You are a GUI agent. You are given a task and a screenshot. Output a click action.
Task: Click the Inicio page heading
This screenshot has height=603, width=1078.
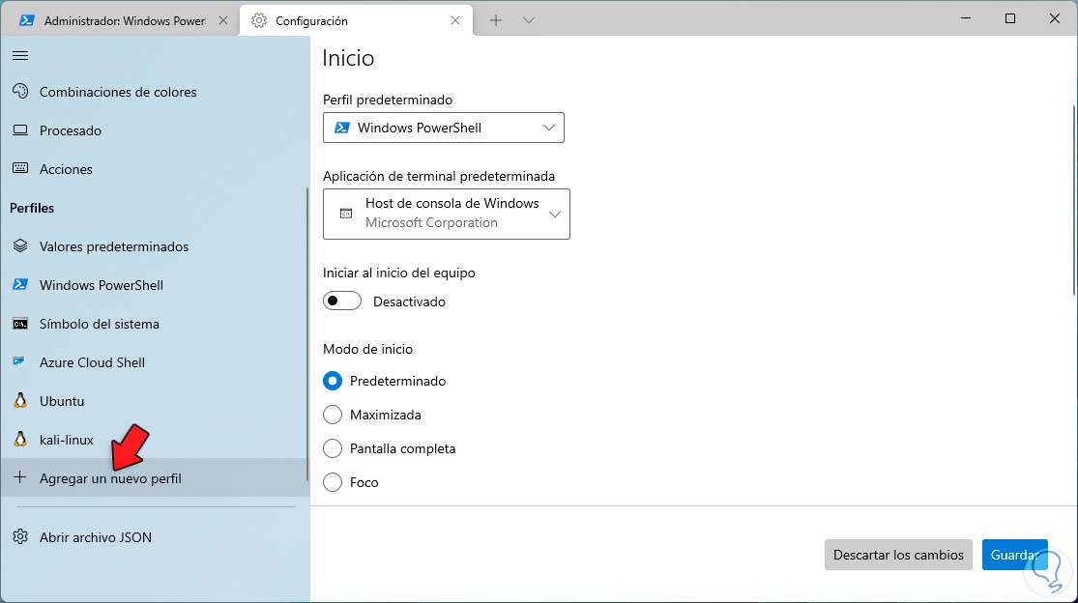[x=348, y=58]
